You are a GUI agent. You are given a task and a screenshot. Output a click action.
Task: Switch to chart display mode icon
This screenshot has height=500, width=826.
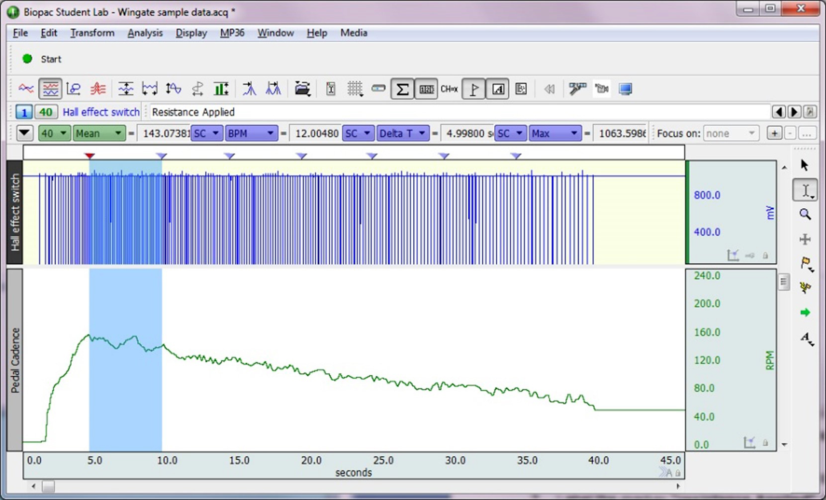tap(50, 89)
